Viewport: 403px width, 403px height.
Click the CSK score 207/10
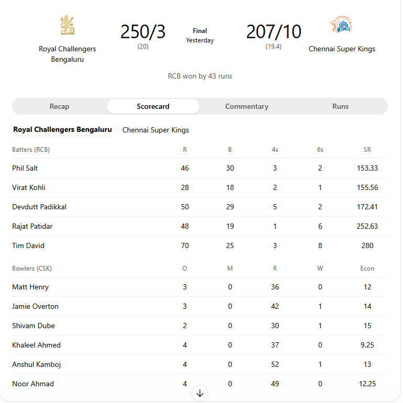[x=273, y=32]
